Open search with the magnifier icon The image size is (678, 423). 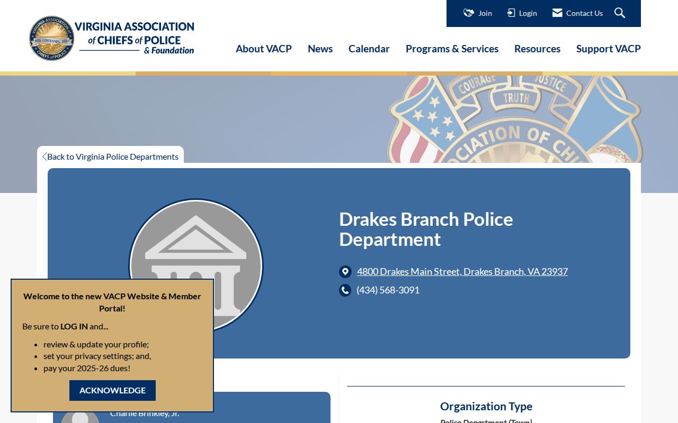(620, 13)
